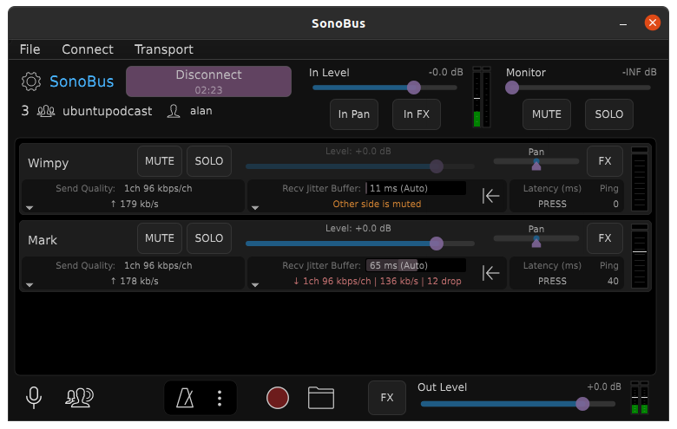Toggle the microphone mute icon

(x=34, y=397)
